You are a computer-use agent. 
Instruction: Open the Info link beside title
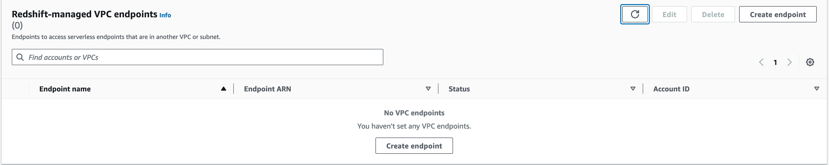(165, 16)
